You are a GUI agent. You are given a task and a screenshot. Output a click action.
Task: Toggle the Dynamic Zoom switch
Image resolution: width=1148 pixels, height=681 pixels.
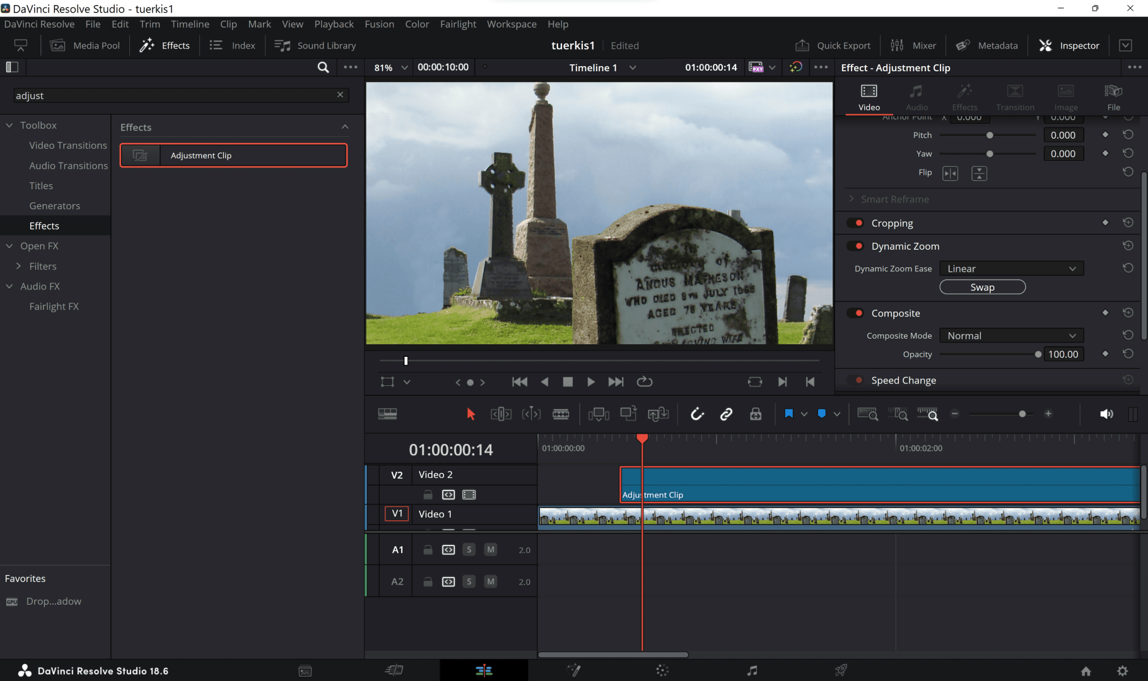tap(856, 246)
